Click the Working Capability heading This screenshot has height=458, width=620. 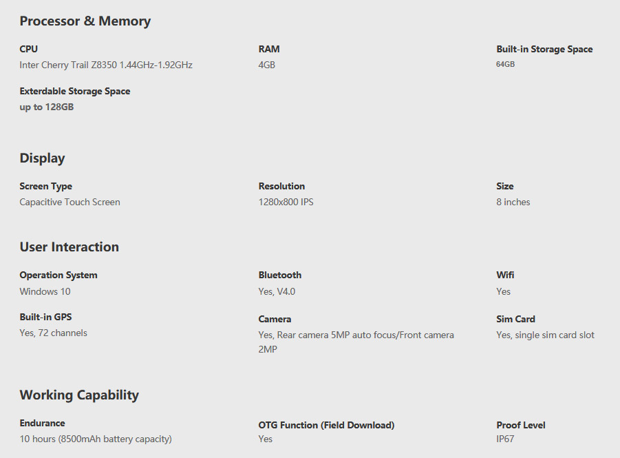pos(79,395)
